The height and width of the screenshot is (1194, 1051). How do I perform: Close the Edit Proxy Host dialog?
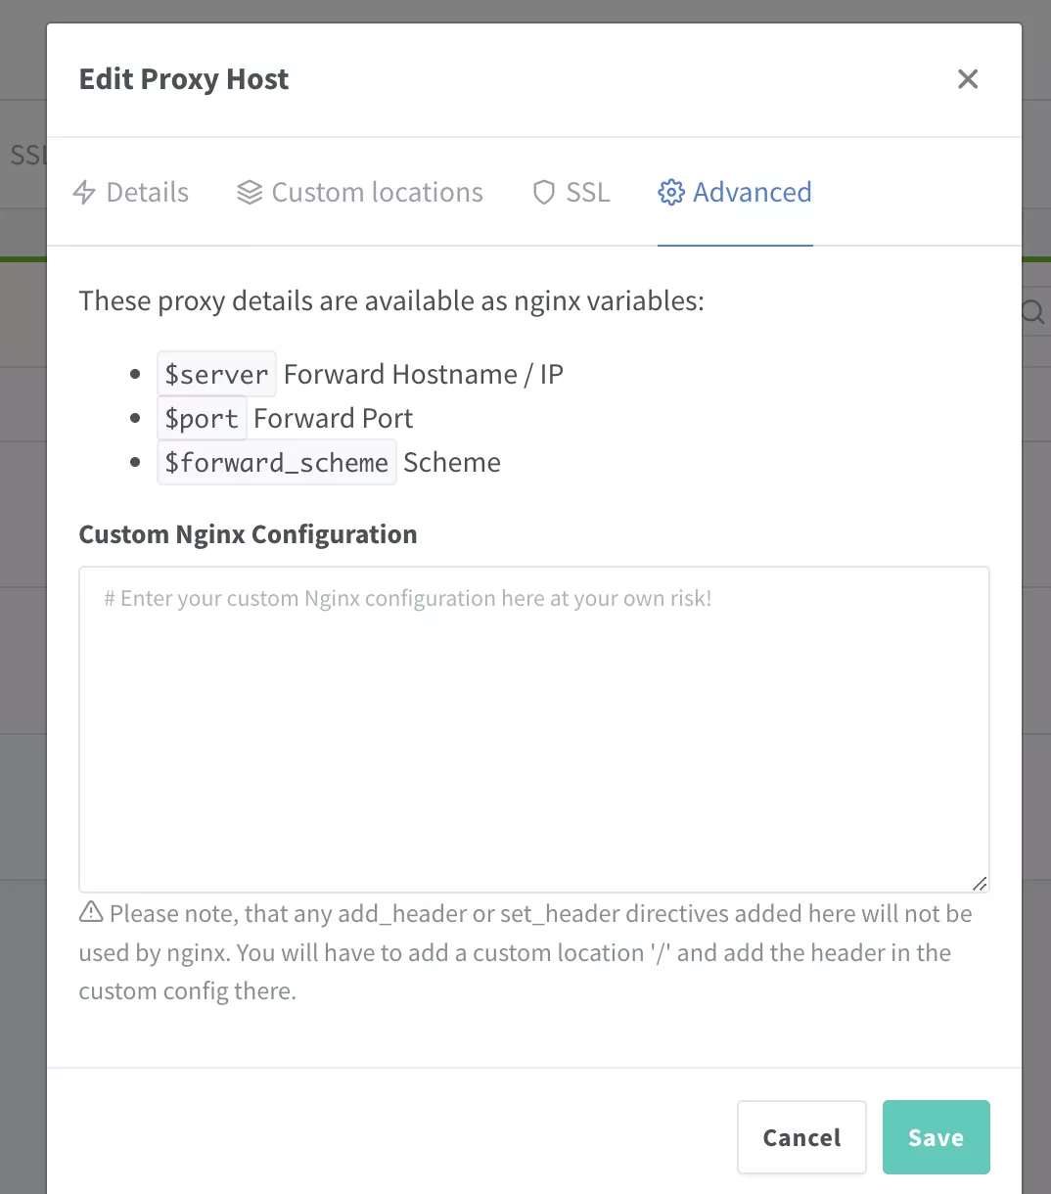(967, 79)
